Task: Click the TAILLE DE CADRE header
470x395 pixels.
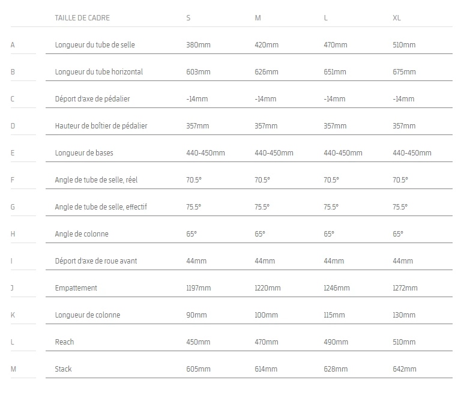Action: point(82,18)
